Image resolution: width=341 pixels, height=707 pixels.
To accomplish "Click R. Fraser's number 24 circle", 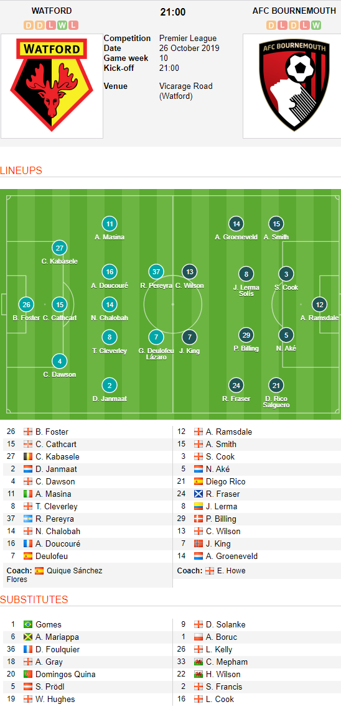I will (x=236, y=385).
